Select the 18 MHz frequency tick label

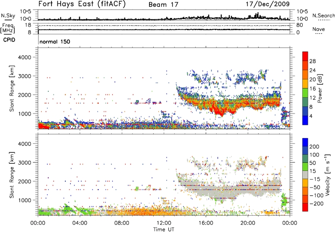click(28, 25)
